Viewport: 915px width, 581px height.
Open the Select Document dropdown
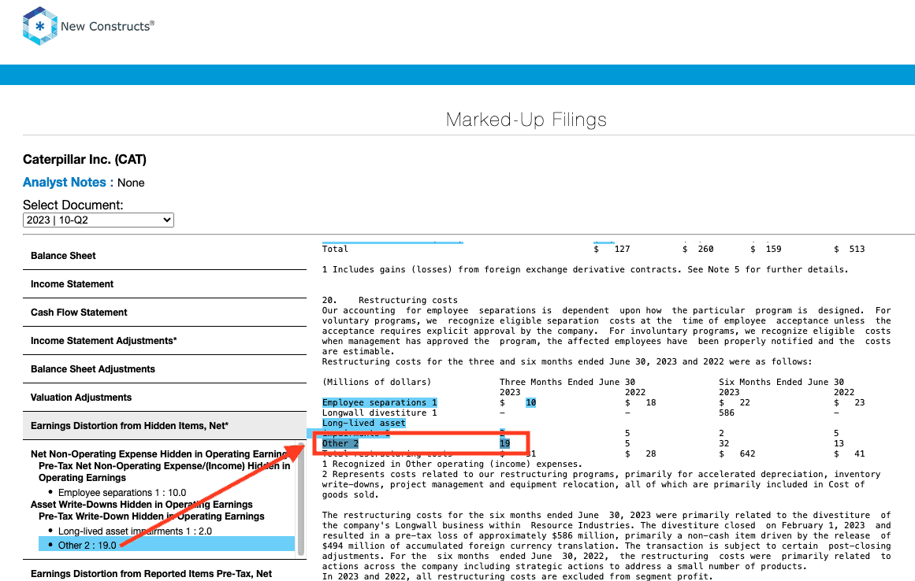(x=98, y=220)
